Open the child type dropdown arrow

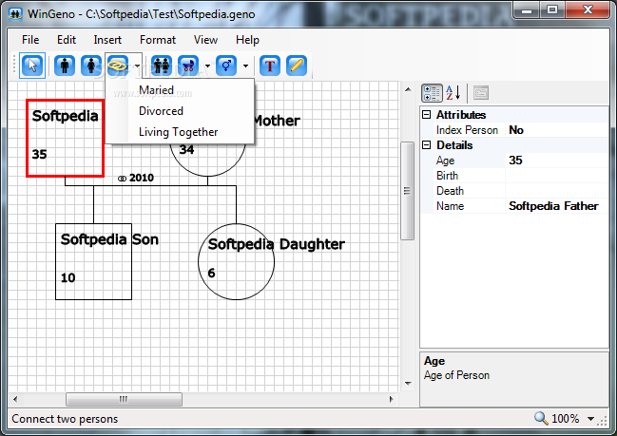[207, 66]
